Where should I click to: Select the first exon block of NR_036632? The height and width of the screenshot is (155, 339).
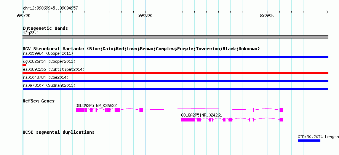[80, 110]
